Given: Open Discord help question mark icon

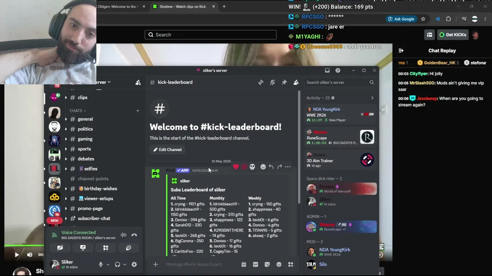Looking at the screenshot, I should click(338, 71).
